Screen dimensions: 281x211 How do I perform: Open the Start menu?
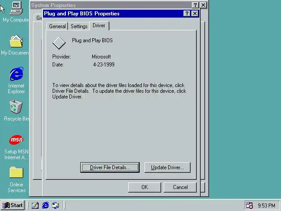(13, 205)
